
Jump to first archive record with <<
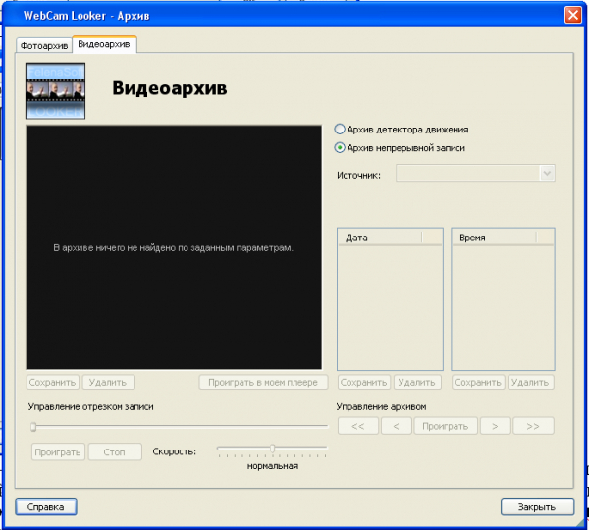tap(358, 426)
